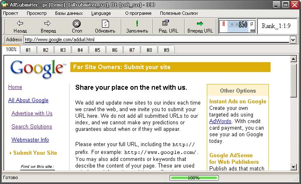Open the Address bar dropdown arrow
The width and height of the screenshot is (301, 184).
[x=293, y=40]
